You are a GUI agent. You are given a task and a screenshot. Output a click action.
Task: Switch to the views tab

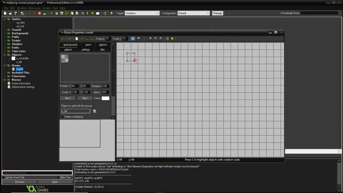pyautogui.click(x=88, y=44)
